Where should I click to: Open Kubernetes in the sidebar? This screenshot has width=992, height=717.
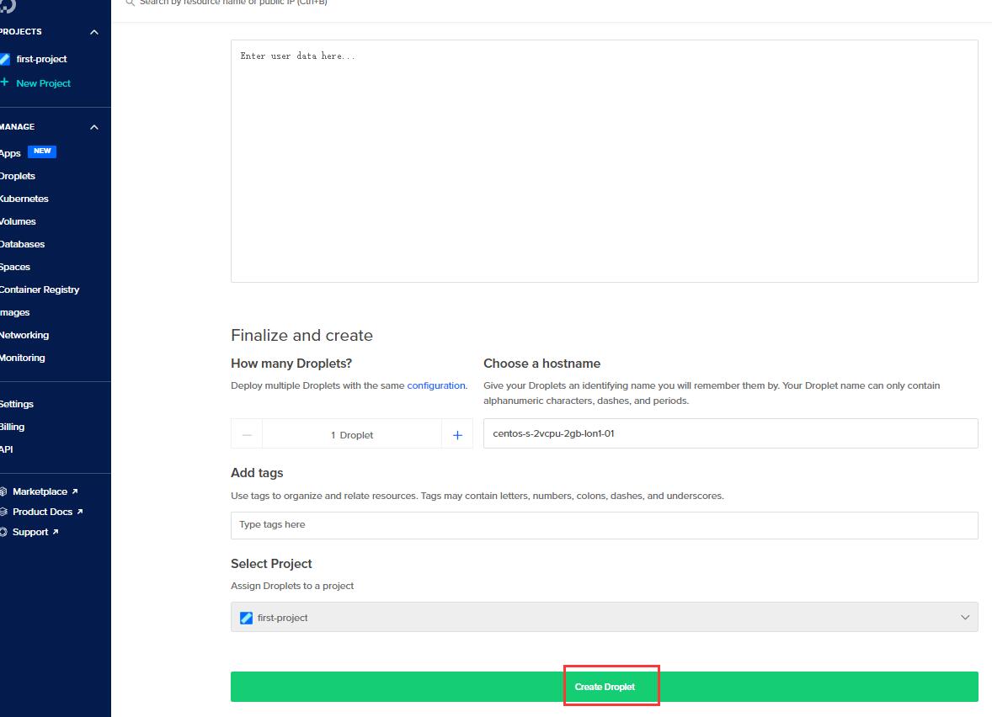click(24, 199)
